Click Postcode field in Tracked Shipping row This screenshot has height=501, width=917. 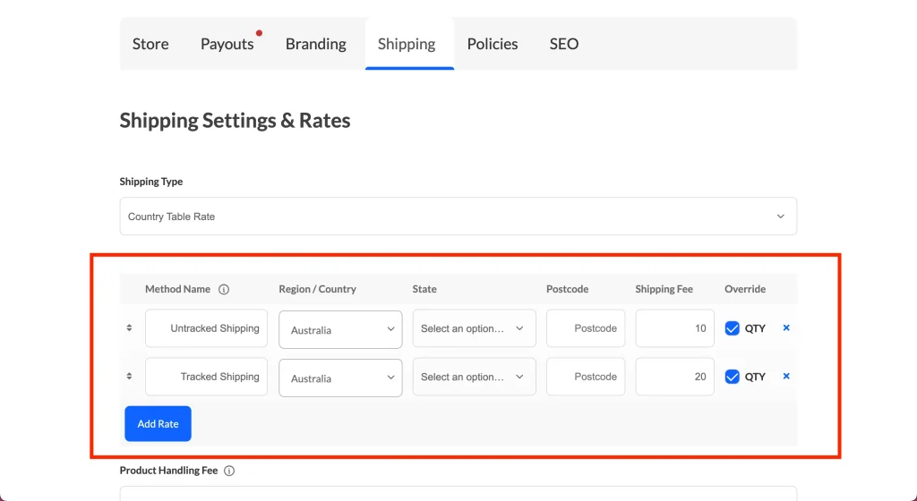[586, 377]
